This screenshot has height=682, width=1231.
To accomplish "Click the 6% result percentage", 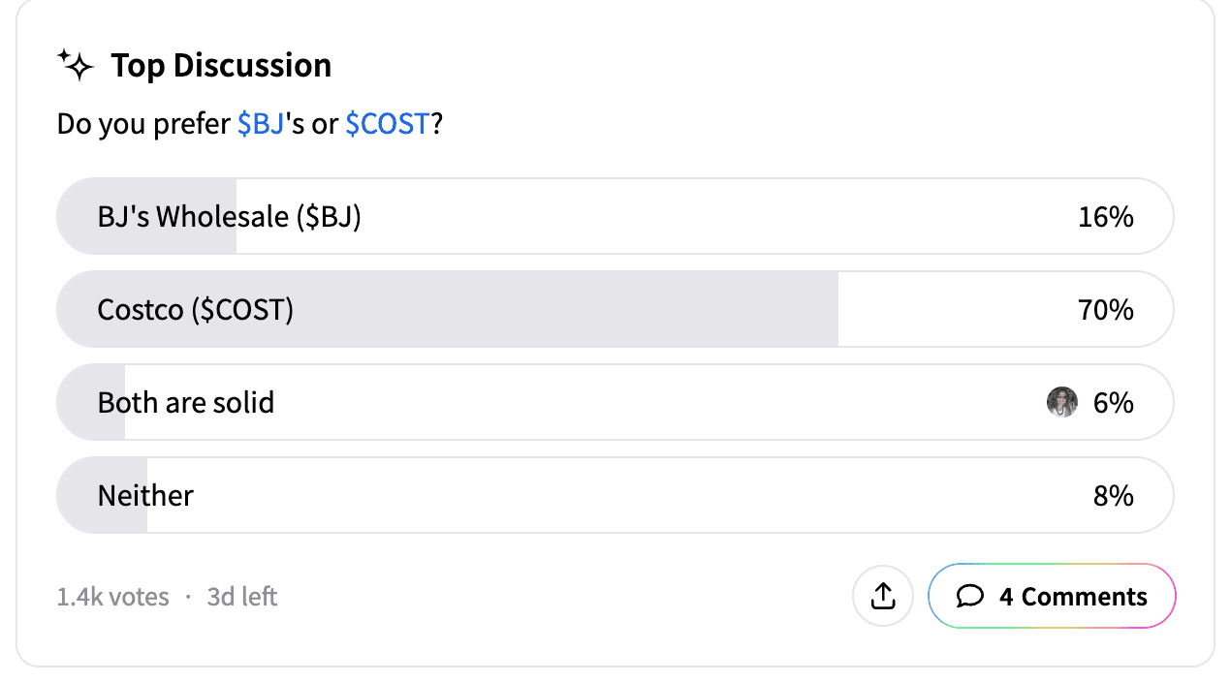I will point(1114,403).
